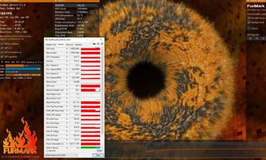Toggle the GPU-Z overlay checkbox
Image resolution: width=266 pixels, height=160 pixels.
click(2, 48)
